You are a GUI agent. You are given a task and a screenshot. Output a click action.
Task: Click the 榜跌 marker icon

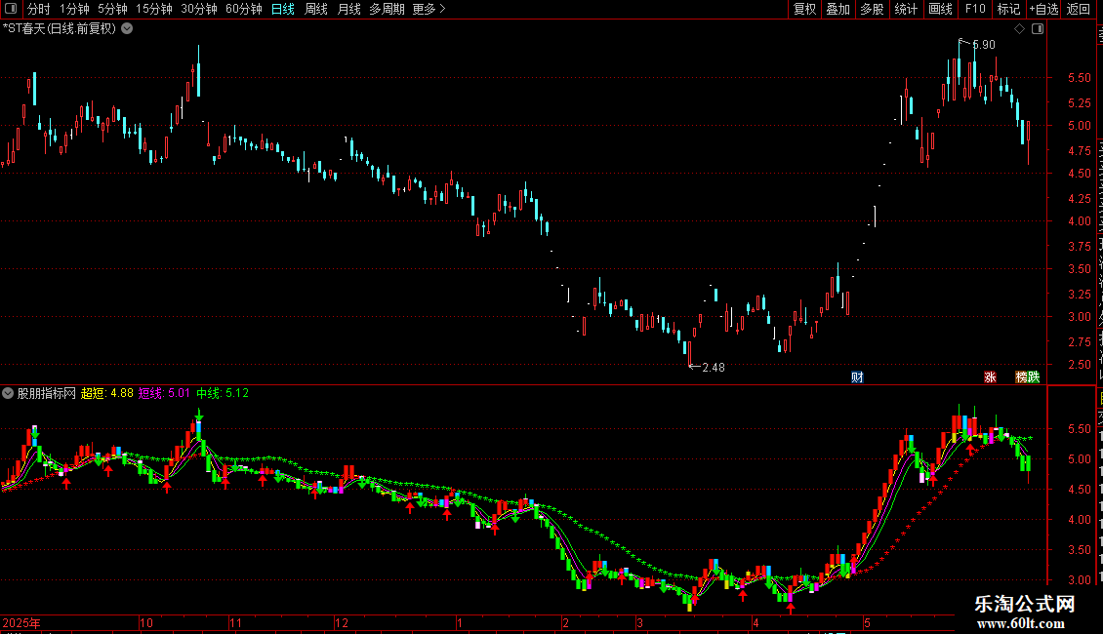click(1027, 377)
